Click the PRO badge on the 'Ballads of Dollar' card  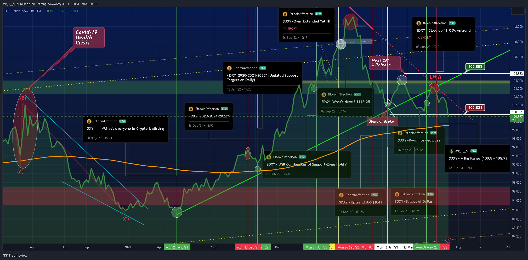pyautogui.click(x=430, y=194)
